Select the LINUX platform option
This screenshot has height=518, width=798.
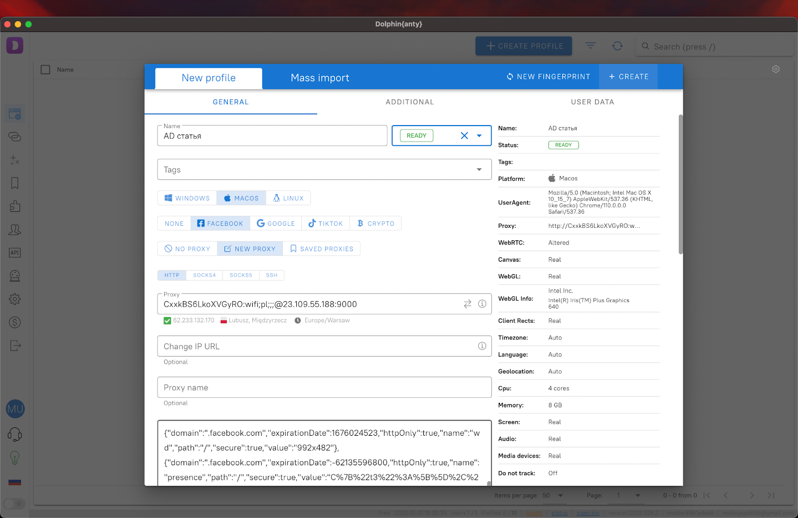(288, 198)
